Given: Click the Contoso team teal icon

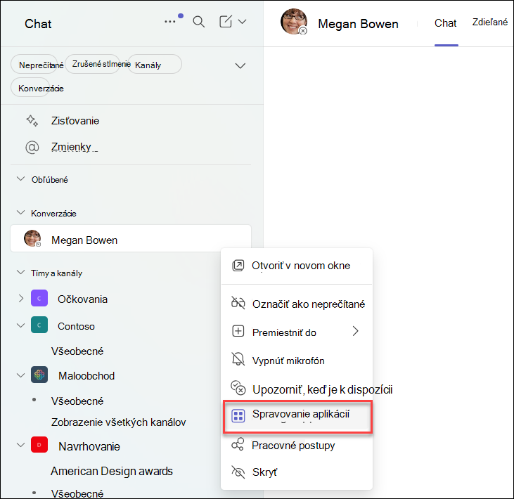Looking at the screenshot, I should [x=39, y=325].
